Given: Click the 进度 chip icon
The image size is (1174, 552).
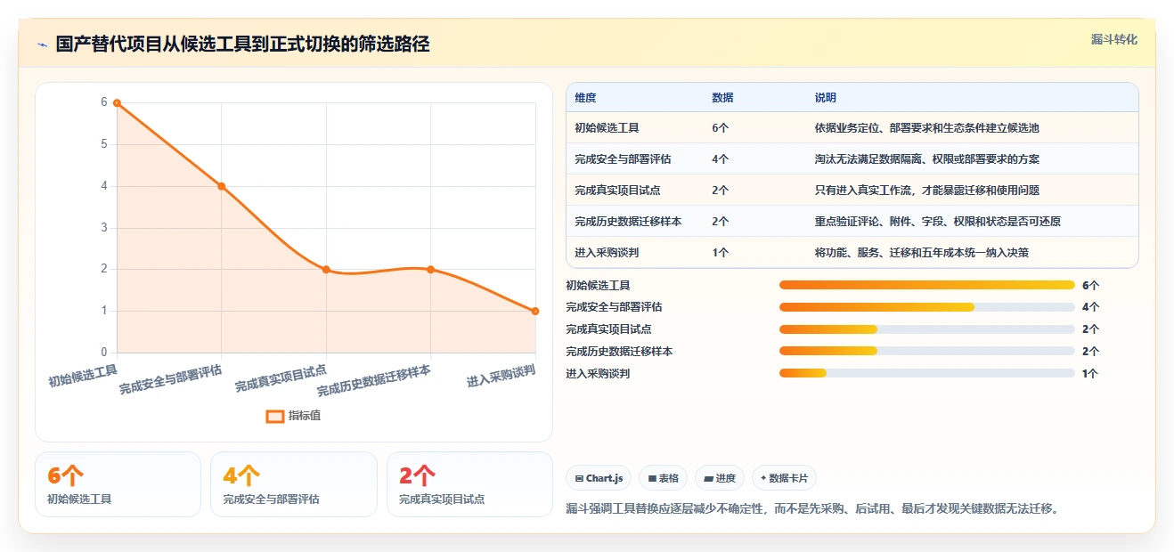Looking at the screenshot, I should point(708,479).
